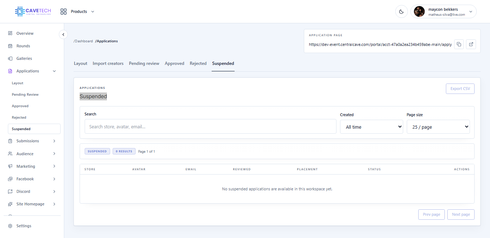The height and width of the screenshot is (238, 490).
Task: Expand the Submissions sidebar section
Action: [32, 141]
